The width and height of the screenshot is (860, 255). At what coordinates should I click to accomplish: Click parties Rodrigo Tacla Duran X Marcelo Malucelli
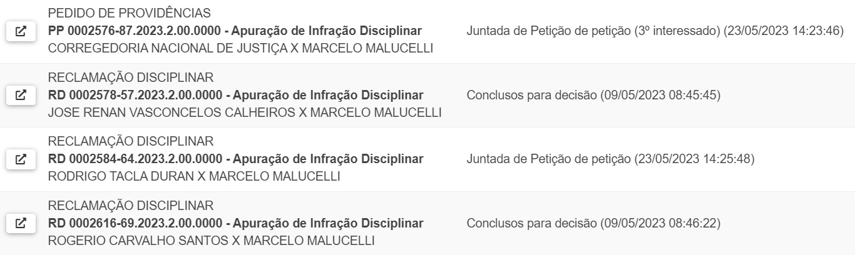[x=194, y=176]
